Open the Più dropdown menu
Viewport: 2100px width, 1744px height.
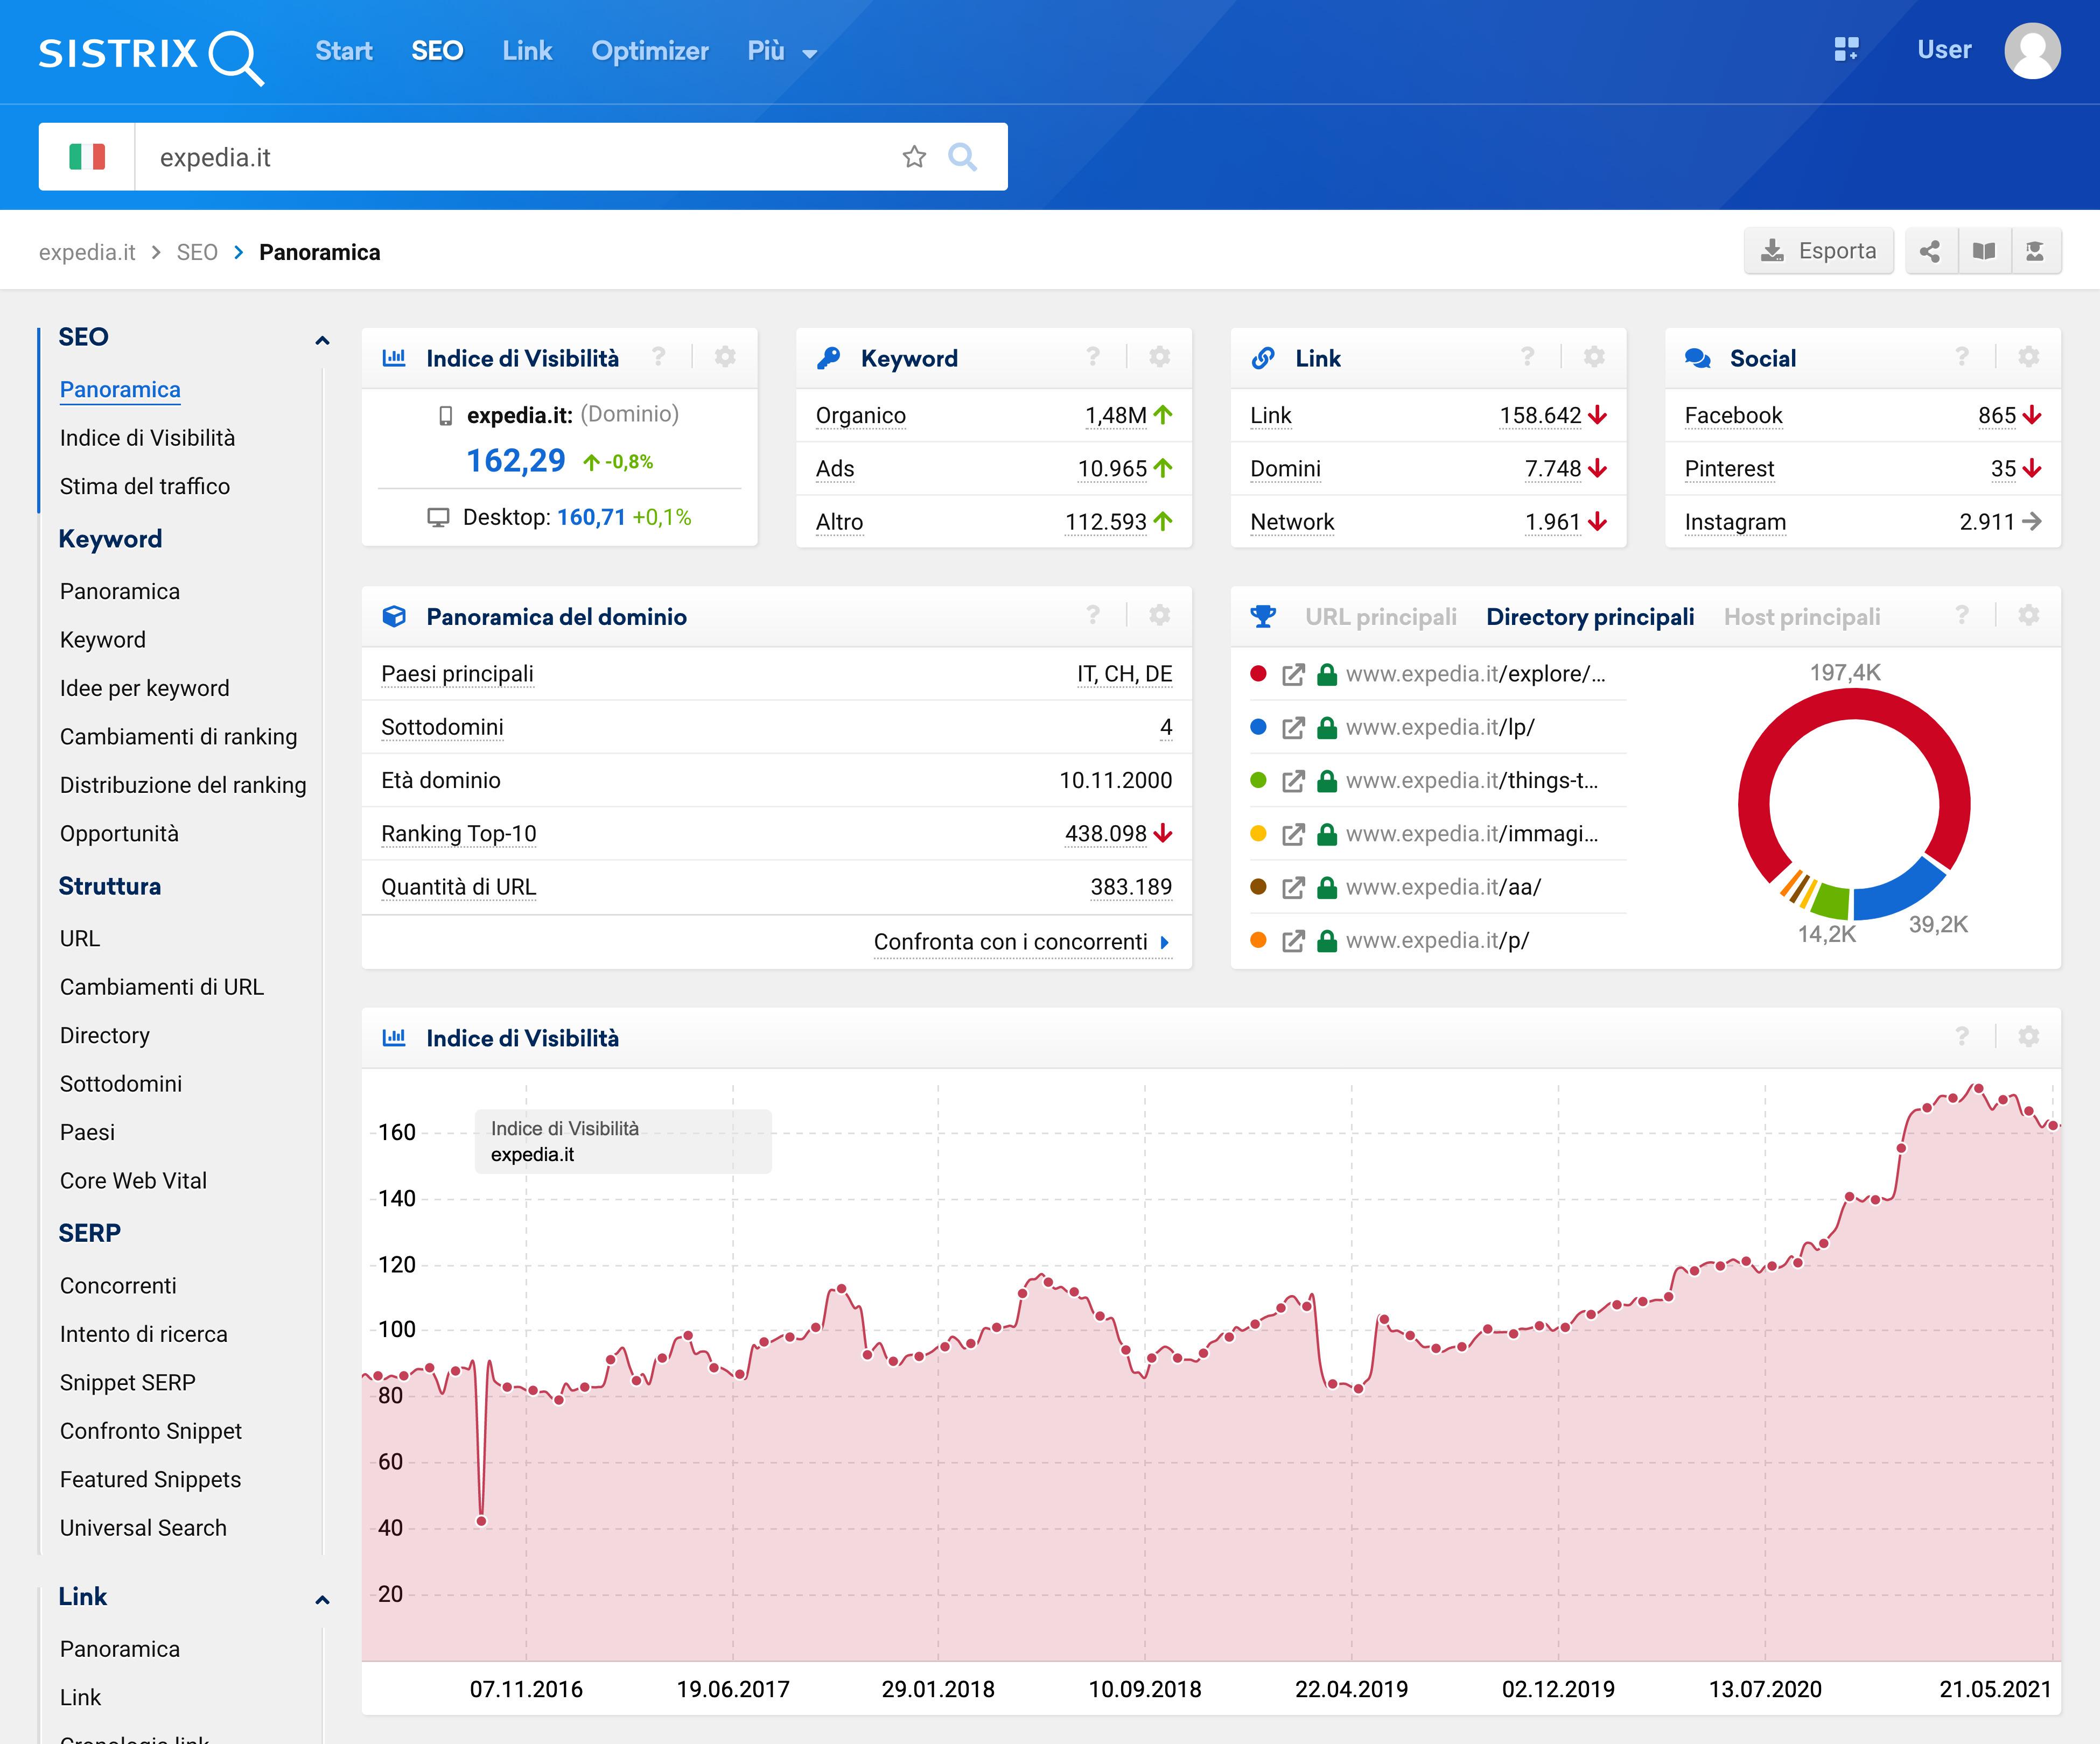[782, 51]
